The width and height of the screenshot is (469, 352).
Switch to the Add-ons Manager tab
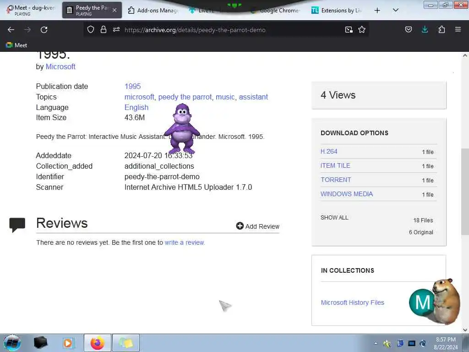pyautogui.click(x=153, y=11)
